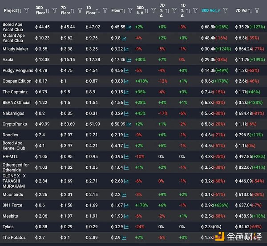The width and height of the screenshot is (267, 246).
Task: Sort by 1D Floor column arrows
Action: pos(98,11)
